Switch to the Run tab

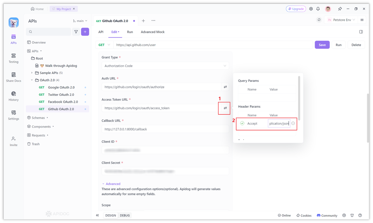[130, 32]
